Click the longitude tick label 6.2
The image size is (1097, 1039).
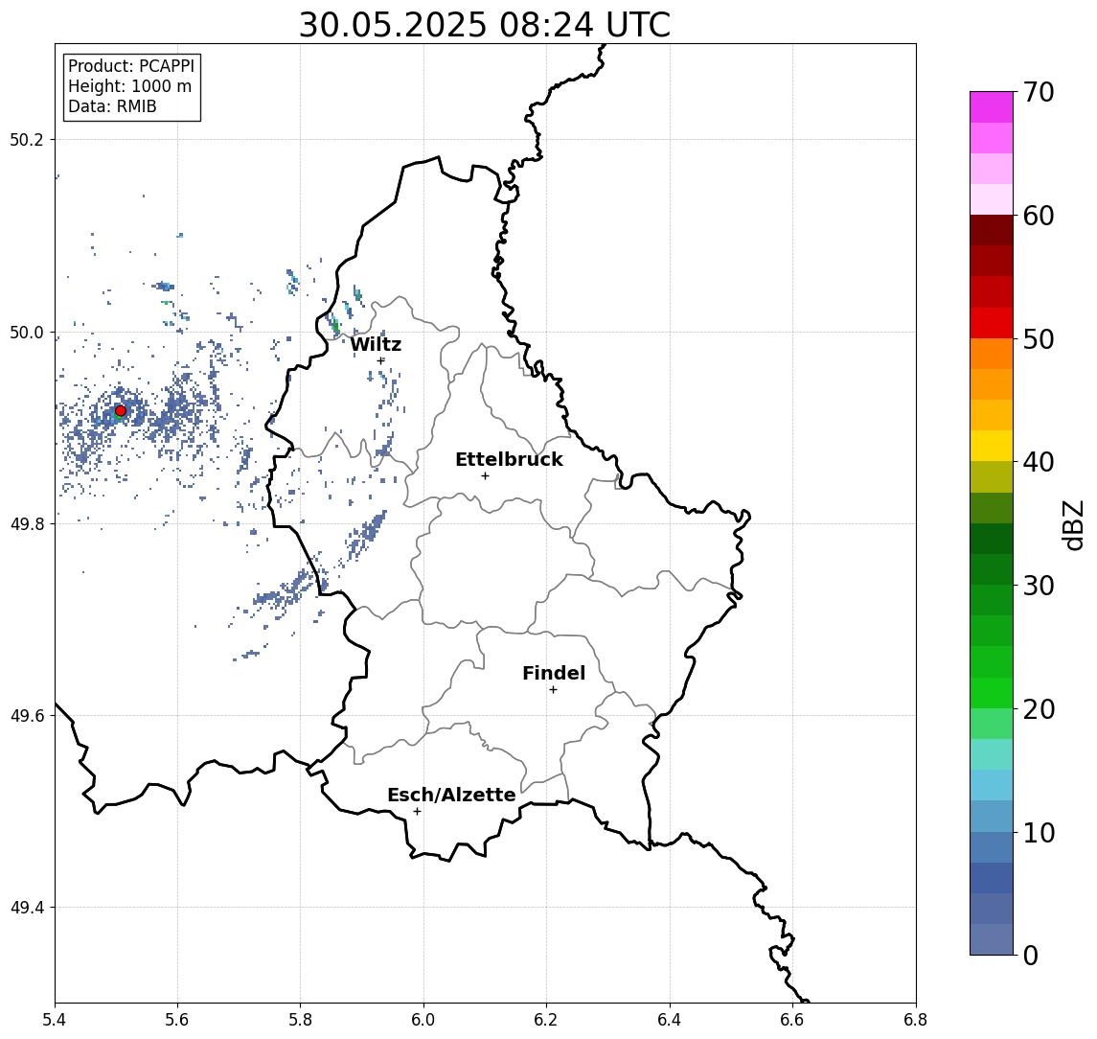tap(546, 1020)
